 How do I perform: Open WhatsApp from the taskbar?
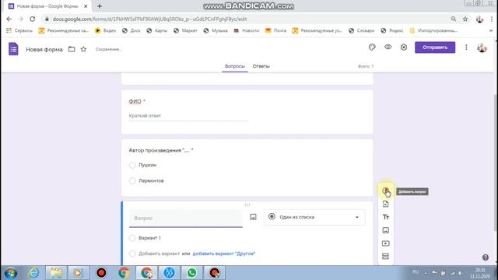191,273
